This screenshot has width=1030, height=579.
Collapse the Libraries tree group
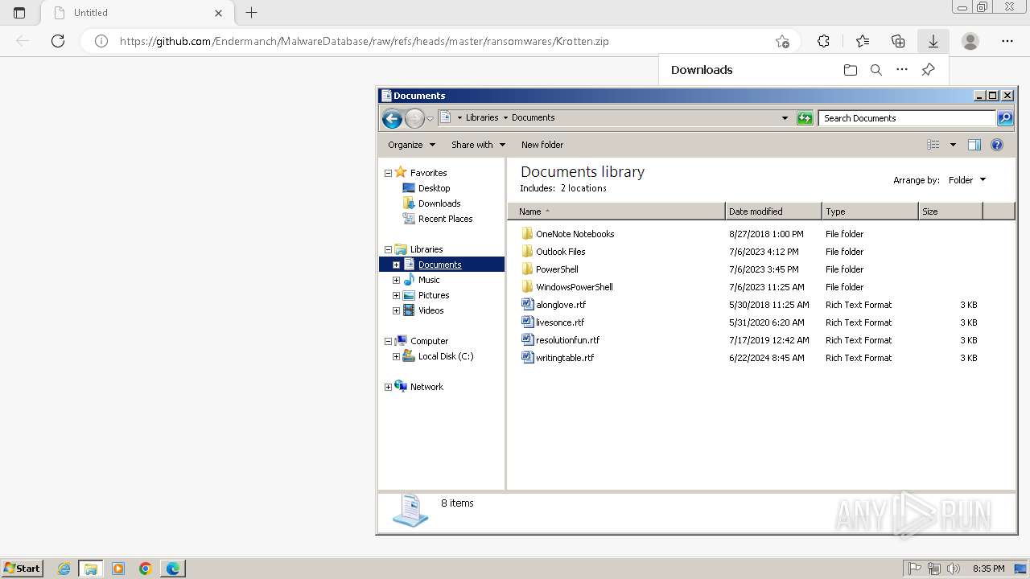point(388,249)
